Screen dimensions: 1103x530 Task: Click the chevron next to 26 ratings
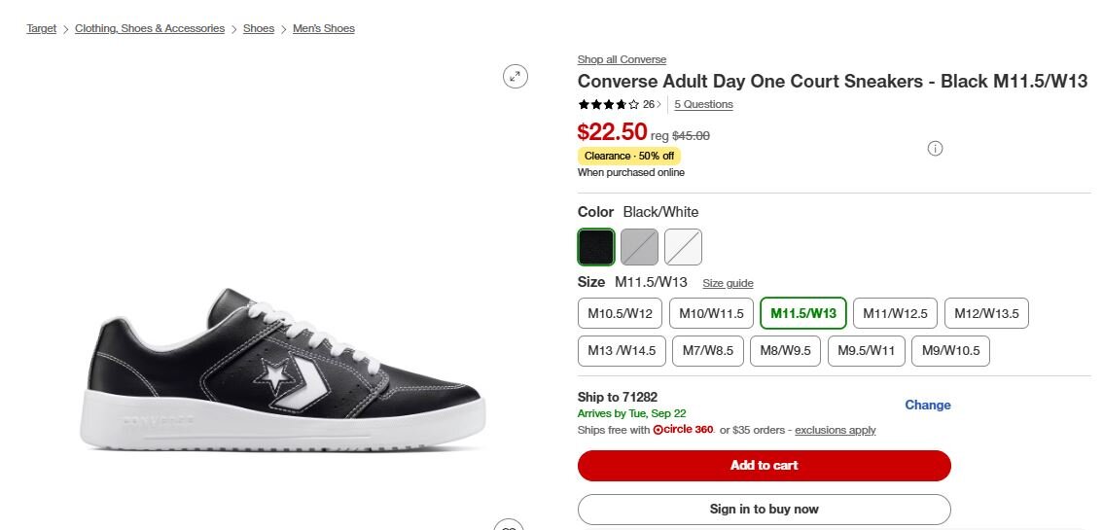coord(658,105)
